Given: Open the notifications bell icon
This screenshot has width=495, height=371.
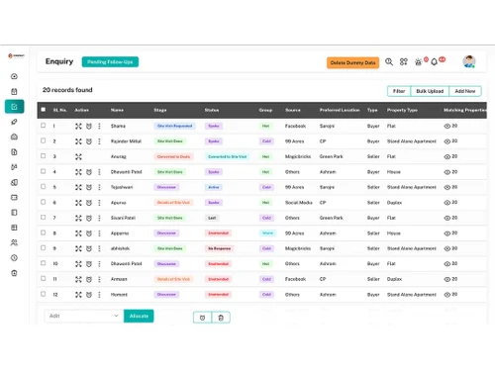Looking at the screenshot, I should [x=435, y=62].
